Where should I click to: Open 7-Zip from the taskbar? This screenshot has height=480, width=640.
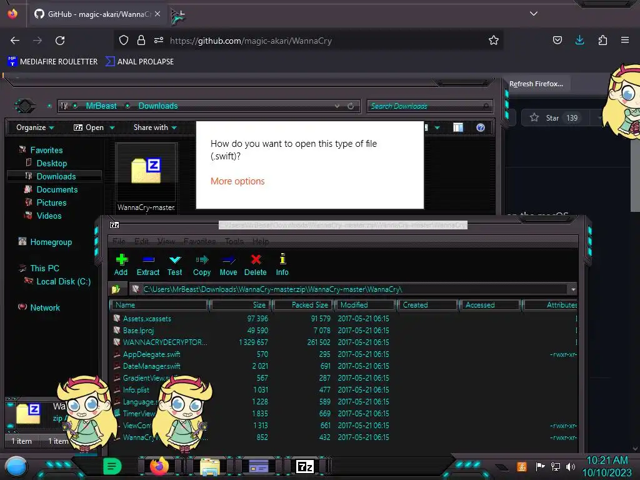[x=305, y=466]
